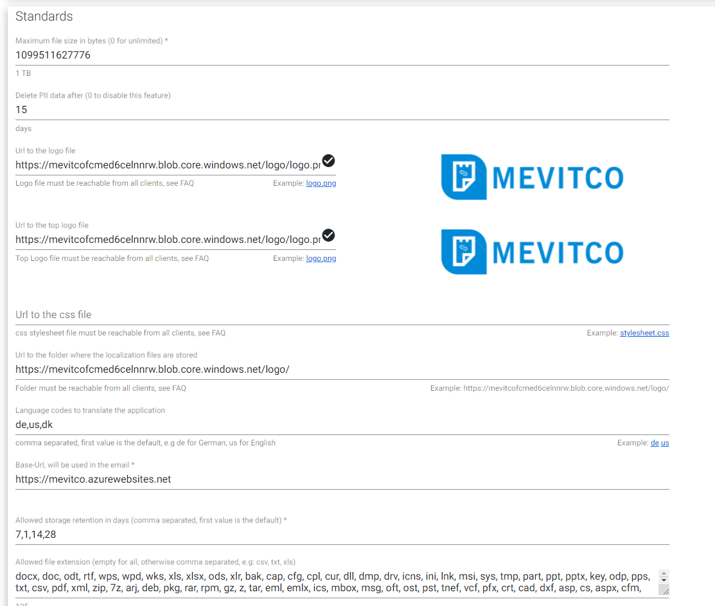Click the Maximum file size input field

click(x=342, y=55)
